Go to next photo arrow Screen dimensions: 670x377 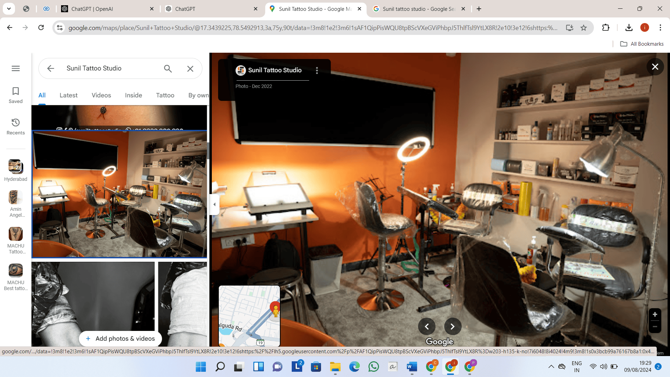(453, 326)
